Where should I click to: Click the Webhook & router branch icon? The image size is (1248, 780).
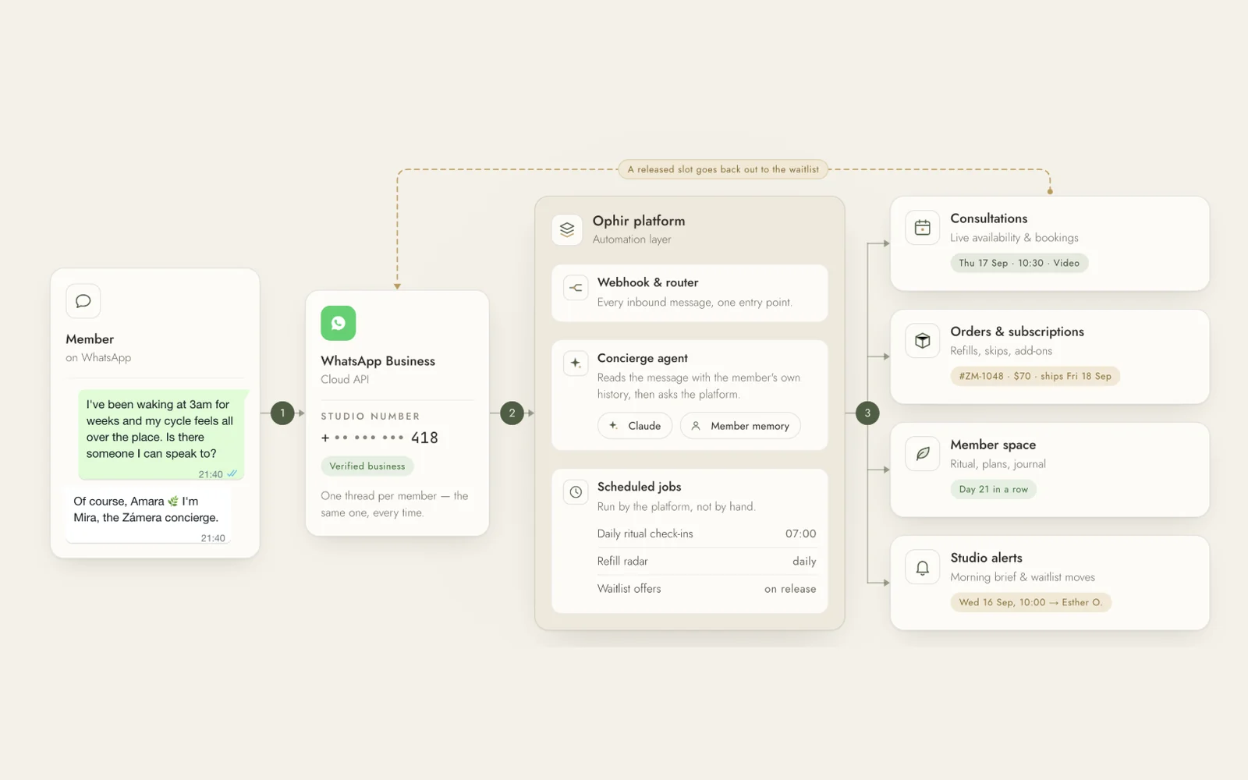click(576, 288)
